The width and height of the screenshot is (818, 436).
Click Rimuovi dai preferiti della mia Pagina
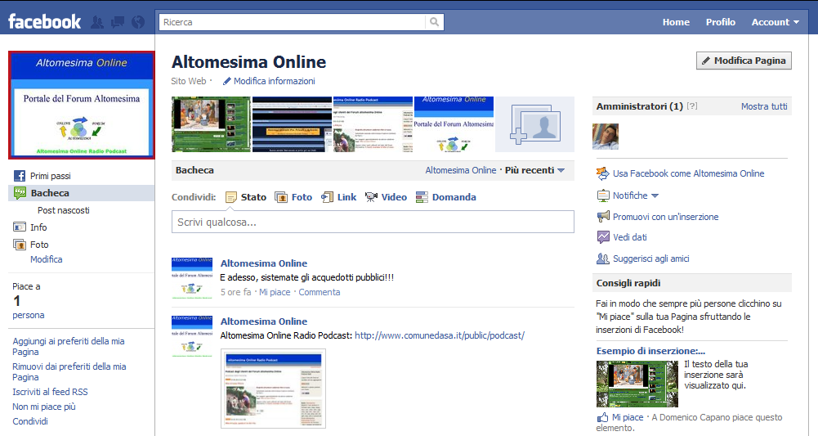69,371
